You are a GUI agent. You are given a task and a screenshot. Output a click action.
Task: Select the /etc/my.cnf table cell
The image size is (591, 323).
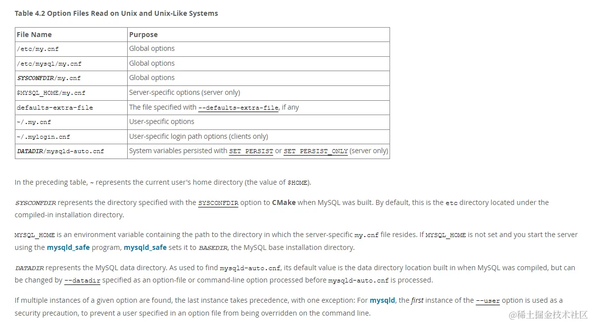71,49
